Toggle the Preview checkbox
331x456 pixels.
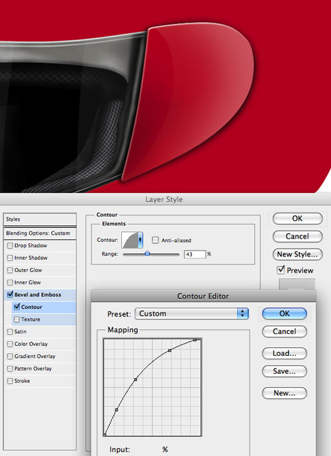click(x=281, y=270)
